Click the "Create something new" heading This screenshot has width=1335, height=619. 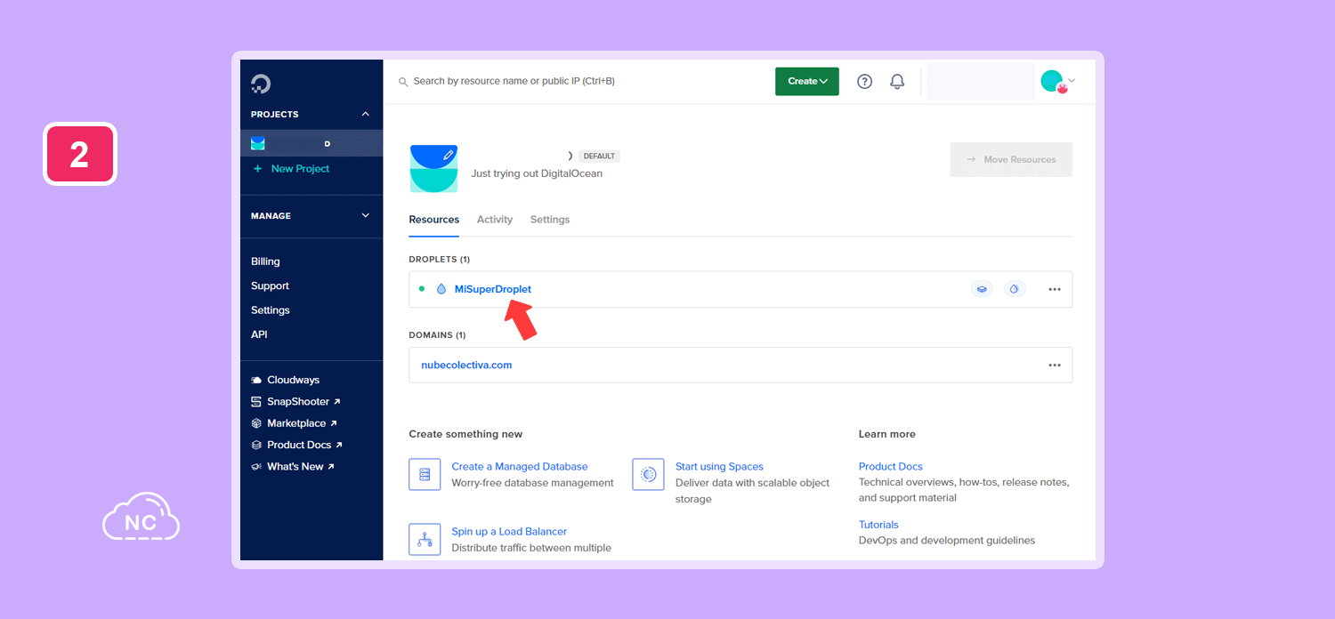[465, 434]
